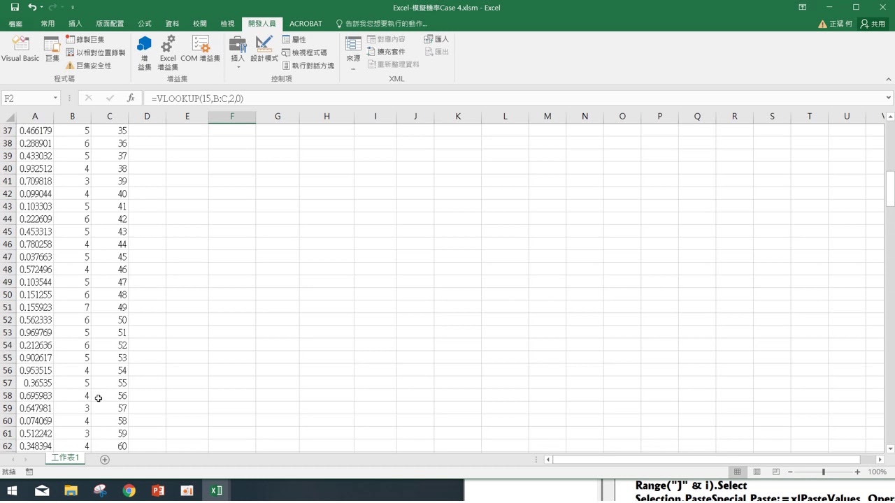Click the fx insert function button
895x503 pixels.
click(x=130, y=99)
